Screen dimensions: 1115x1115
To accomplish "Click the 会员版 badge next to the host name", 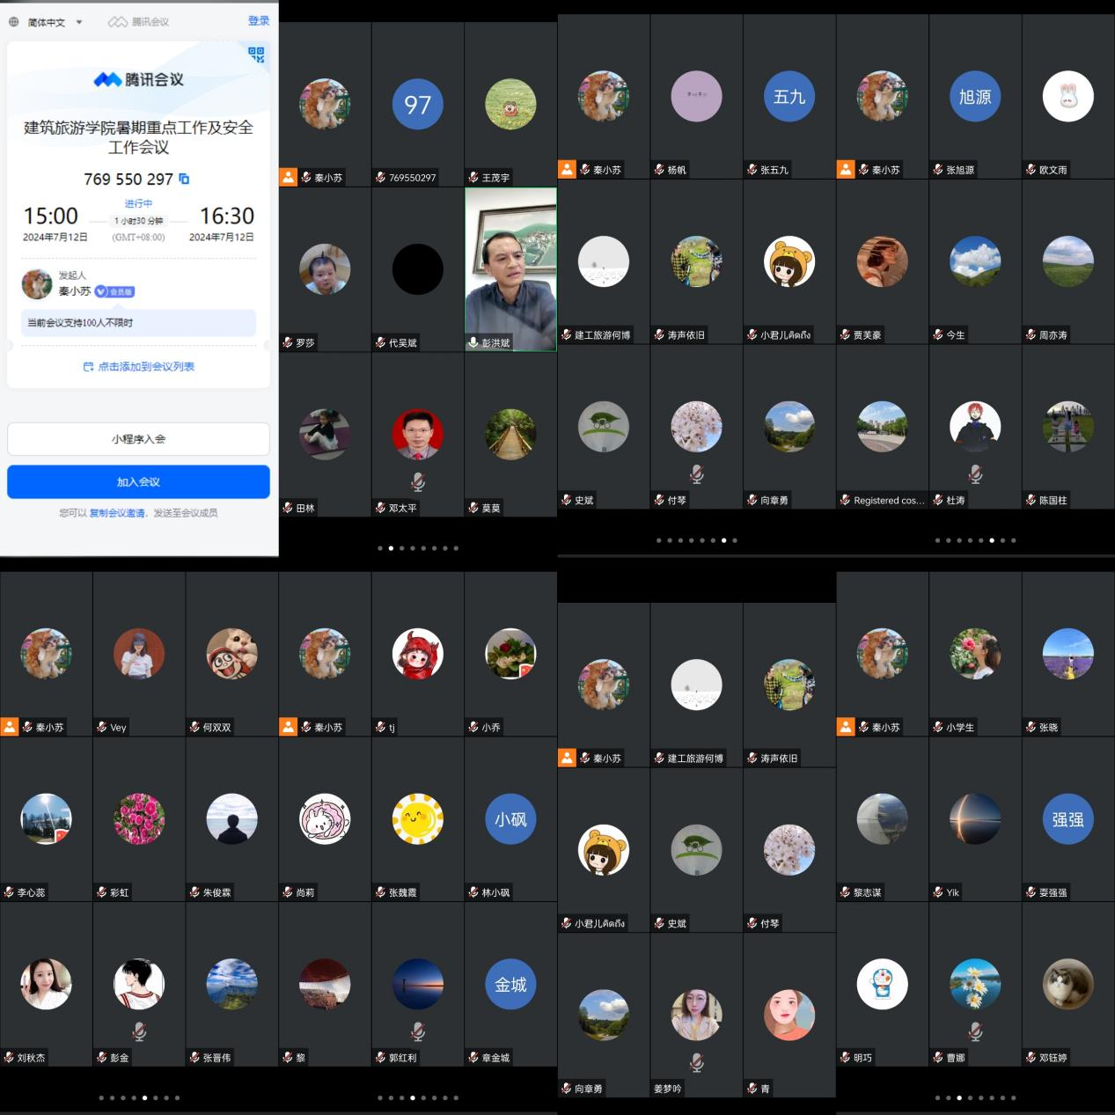I will click(x=115, y=291).
